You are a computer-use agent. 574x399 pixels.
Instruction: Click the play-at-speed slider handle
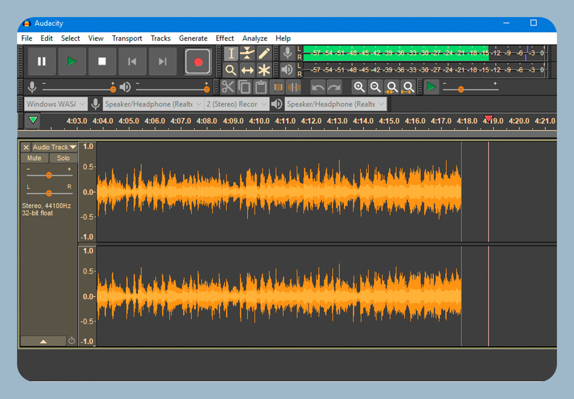click(461, 89)
